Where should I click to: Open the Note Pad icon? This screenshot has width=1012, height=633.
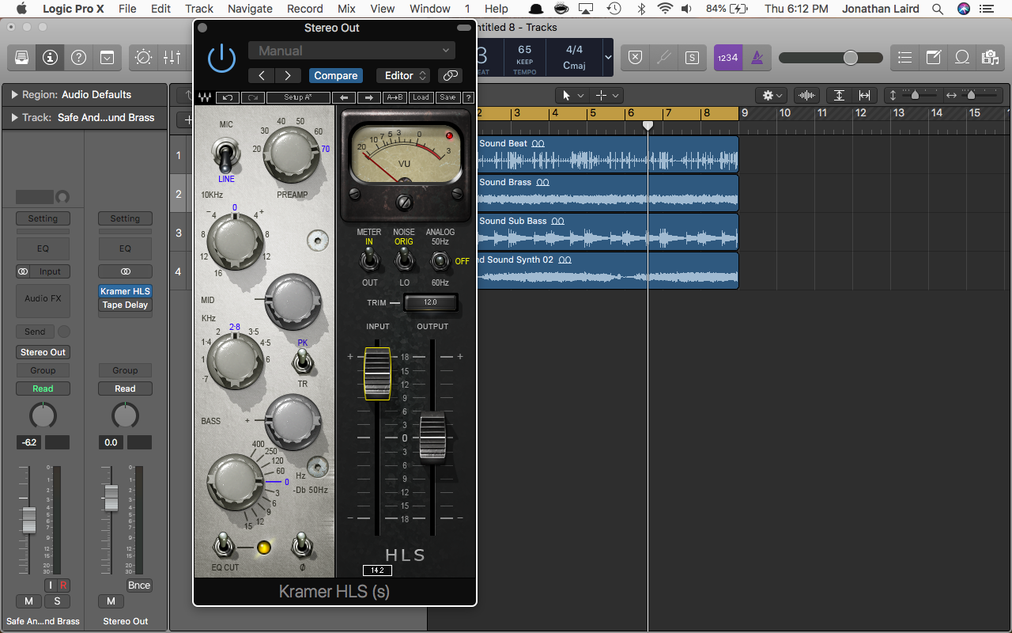coord(934,58)
